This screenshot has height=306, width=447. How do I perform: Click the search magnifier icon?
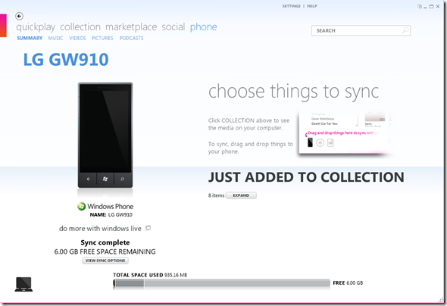(x=405, y=30)
